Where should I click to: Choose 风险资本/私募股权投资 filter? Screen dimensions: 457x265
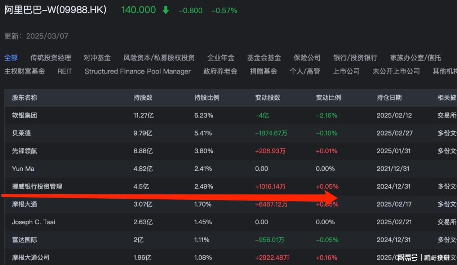[x=159, y=58]
